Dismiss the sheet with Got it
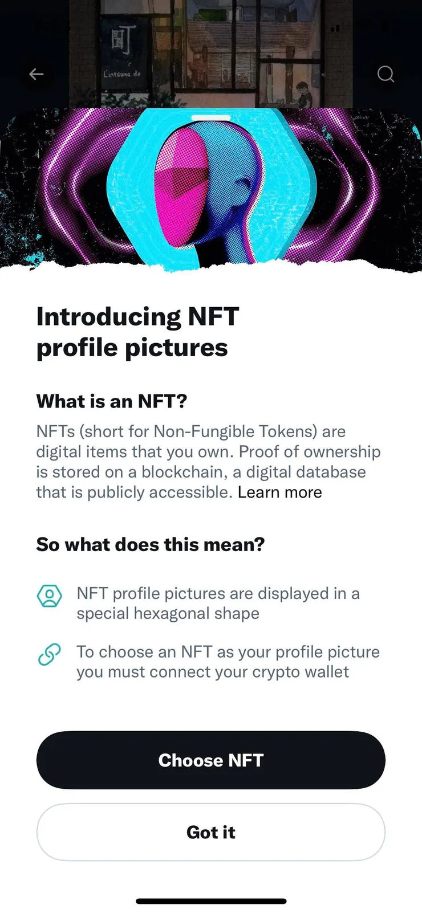 (x=211, y=832)
